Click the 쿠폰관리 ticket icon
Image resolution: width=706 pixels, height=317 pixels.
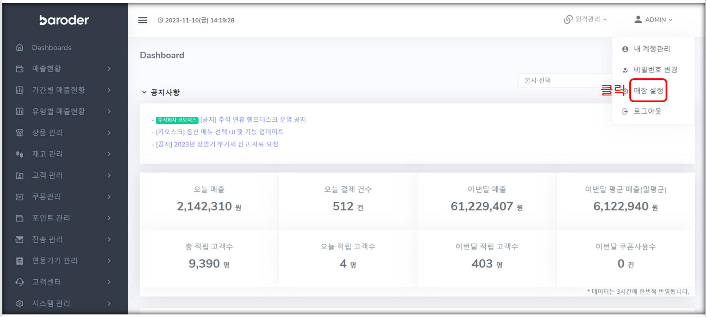(20, 197)
